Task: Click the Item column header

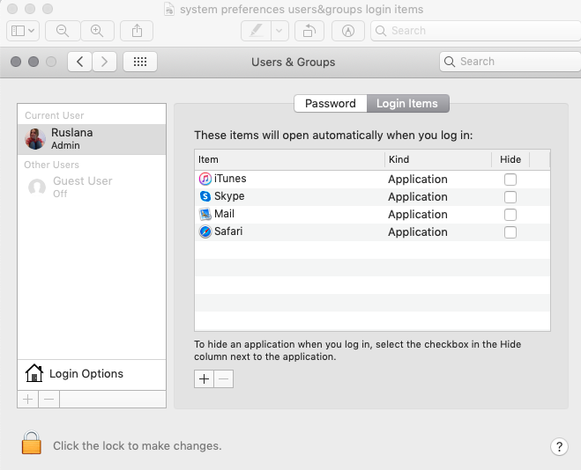Action: point(290,160)
